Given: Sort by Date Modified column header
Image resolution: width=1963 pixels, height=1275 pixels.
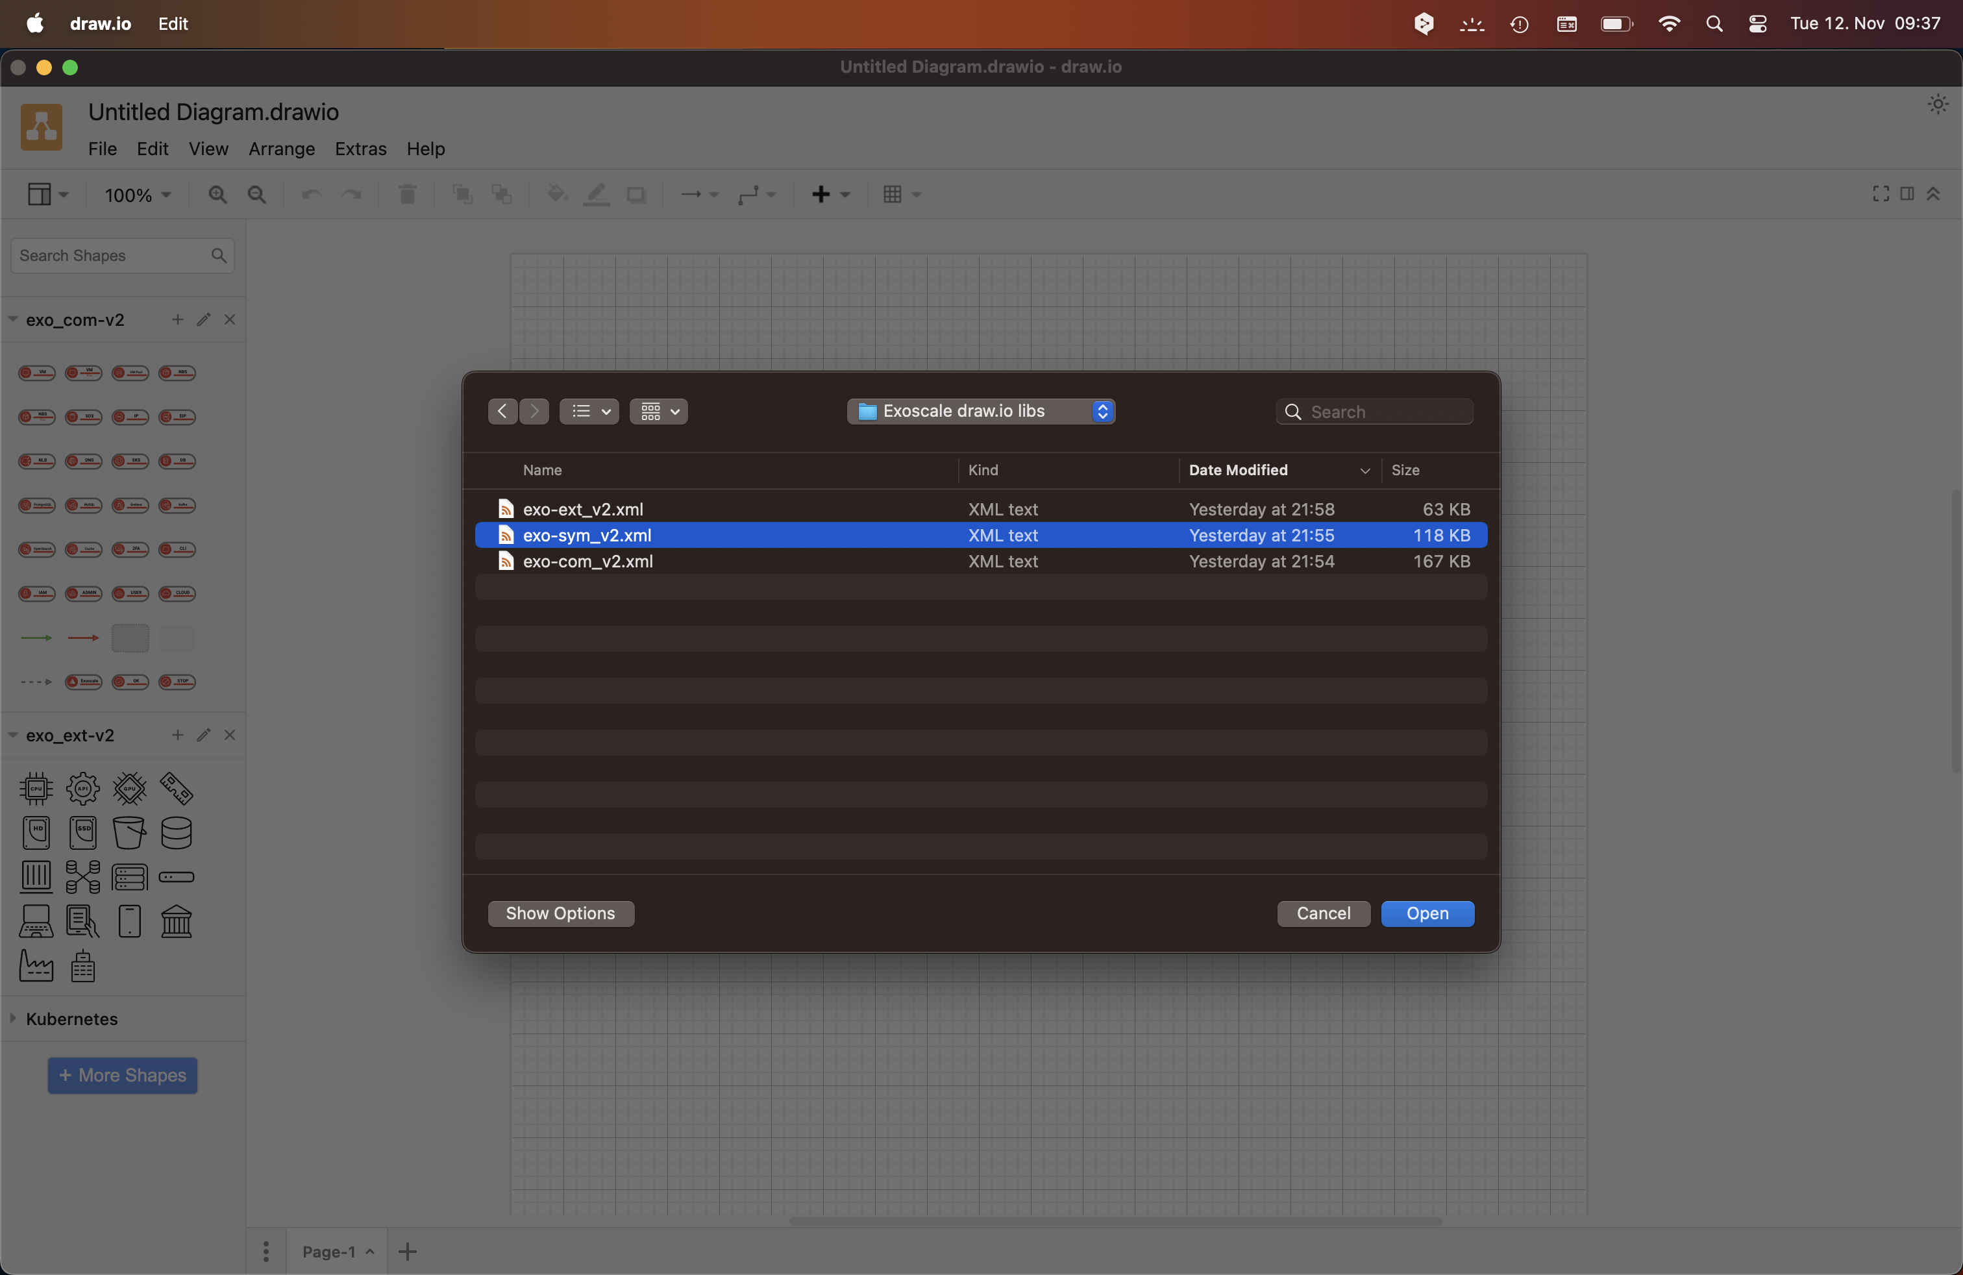Looking at the screenshot, I should click(x=1279, y=470).
